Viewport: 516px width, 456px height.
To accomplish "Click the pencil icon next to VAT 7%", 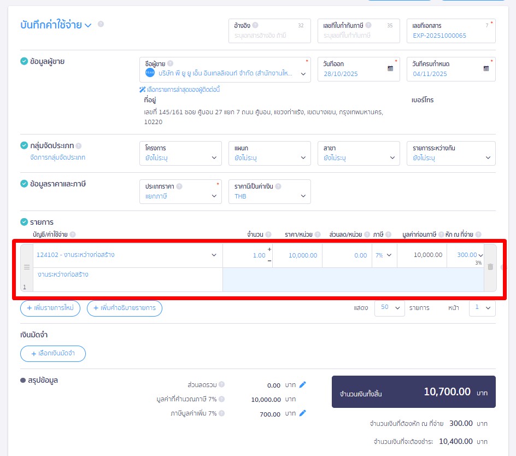I will 303,413.
